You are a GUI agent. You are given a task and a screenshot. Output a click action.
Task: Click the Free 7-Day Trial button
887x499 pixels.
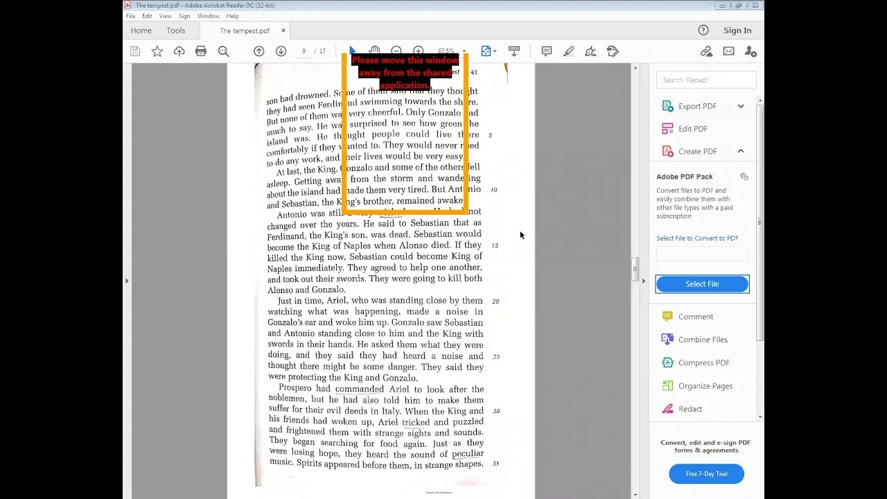click(706, 474)
